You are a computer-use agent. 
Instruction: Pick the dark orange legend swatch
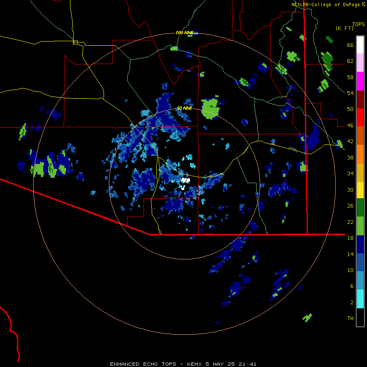360,135
